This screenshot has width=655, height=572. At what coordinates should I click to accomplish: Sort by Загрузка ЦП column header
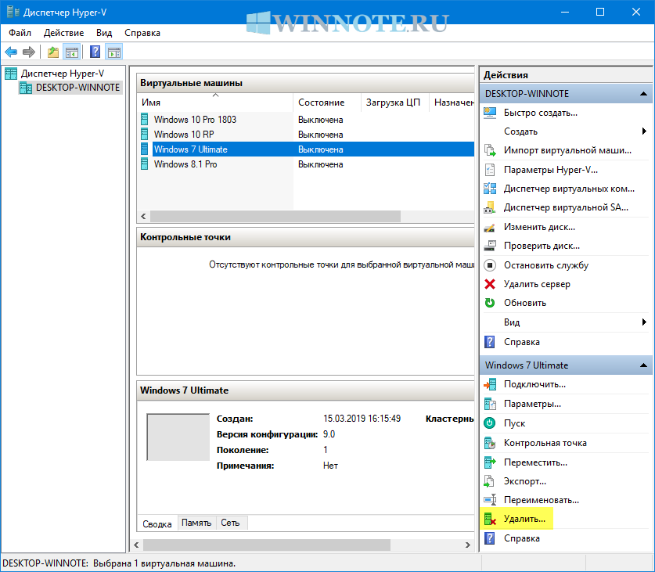(x=395, y=103)
